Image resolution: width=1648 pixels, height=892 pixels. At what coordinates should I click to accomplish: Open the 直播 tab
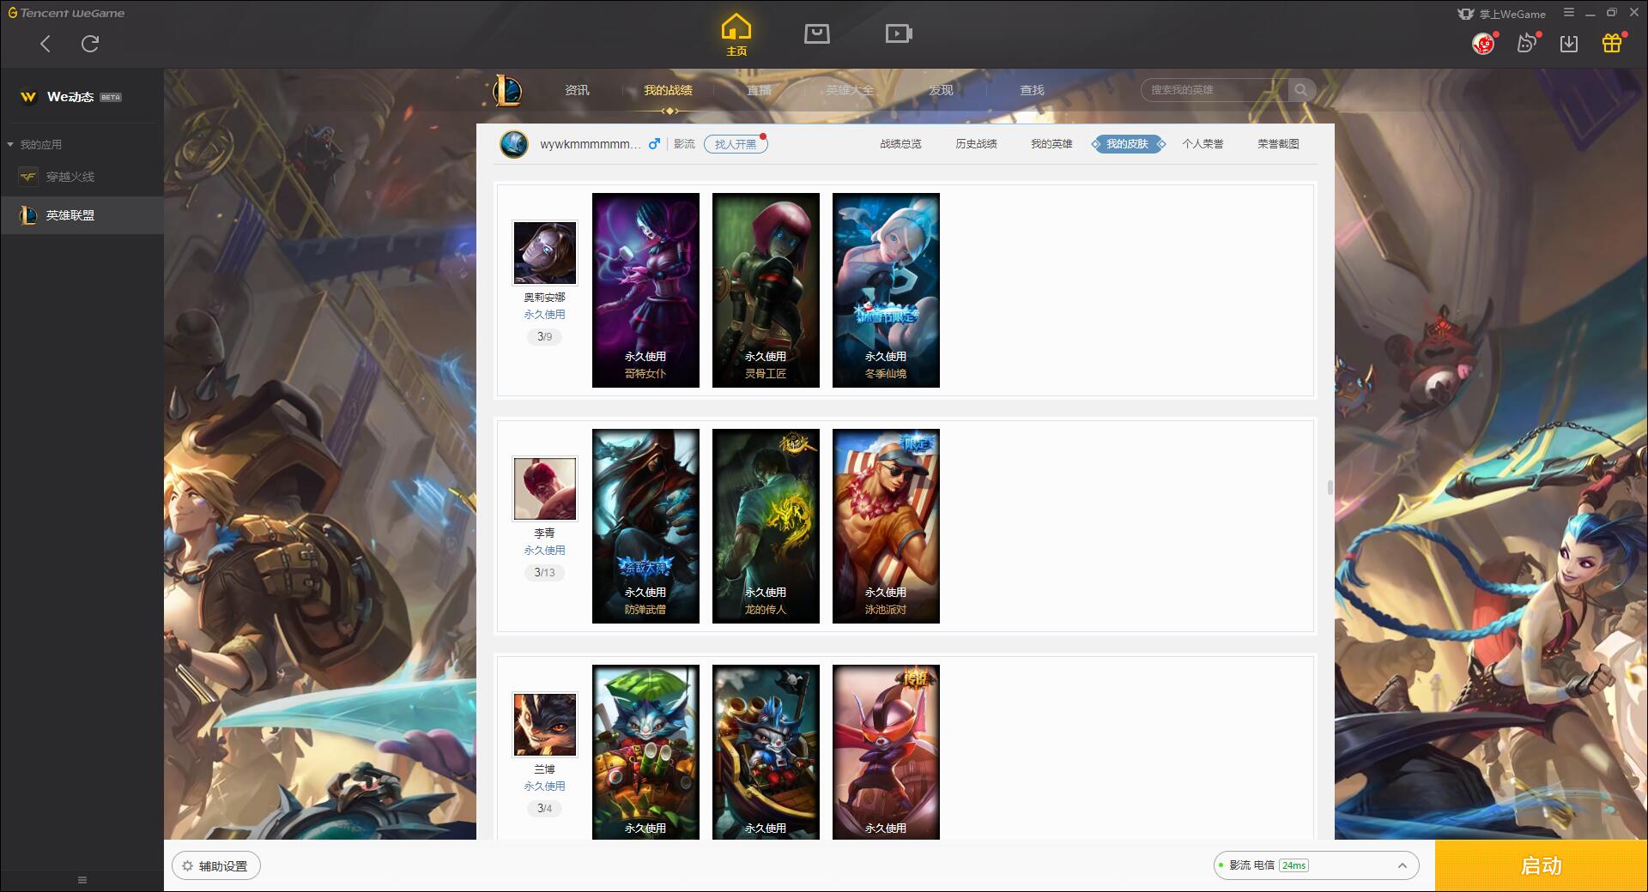759,90
